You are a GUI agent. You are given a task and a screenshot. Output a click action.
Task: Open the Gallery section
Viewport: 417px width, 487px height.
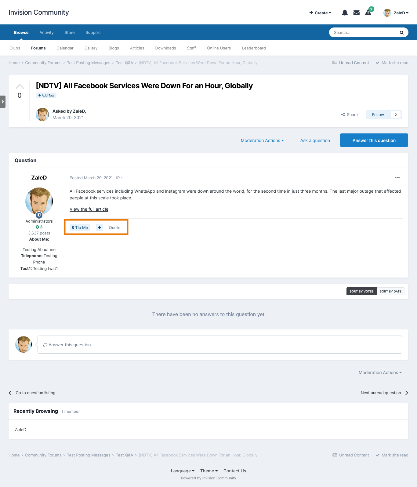(91, 48)
